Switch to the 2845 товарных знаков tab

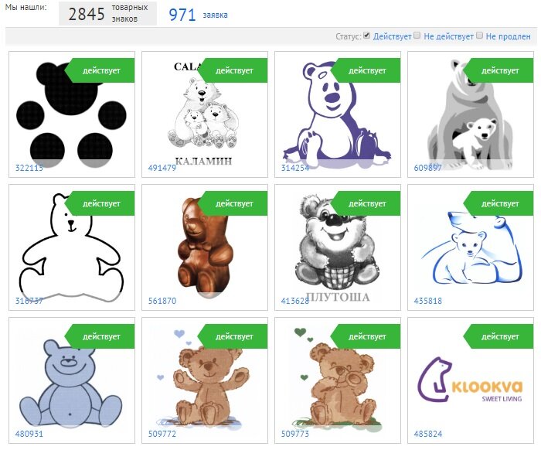[x=107, y=13]
